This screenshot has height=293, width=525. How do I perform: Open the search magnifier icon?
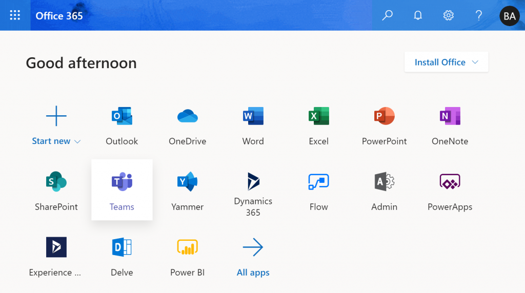[x=388, y=15]
